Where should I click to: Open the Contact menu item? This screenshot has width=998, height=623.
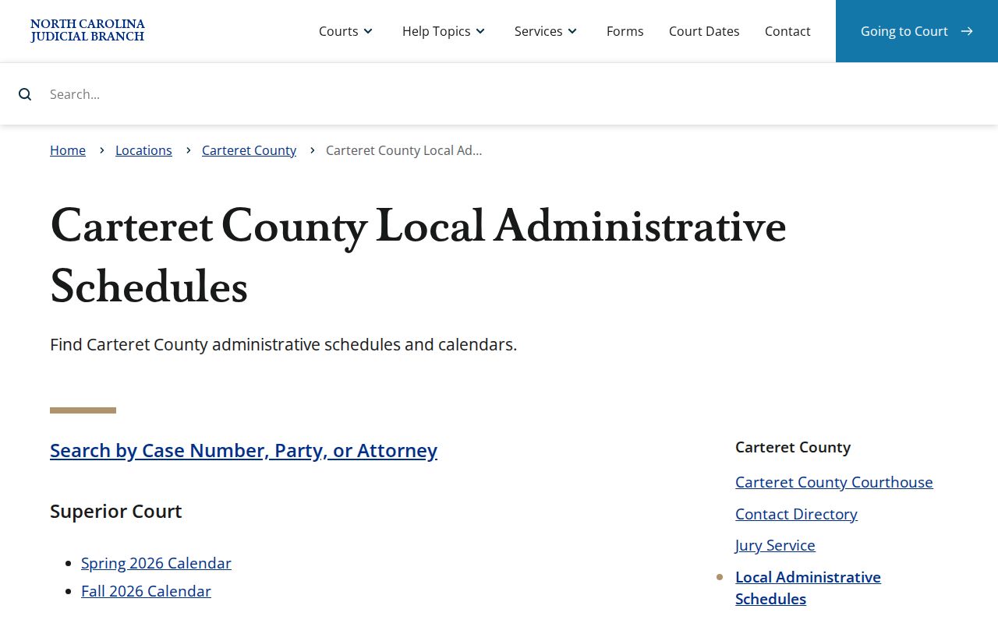[x=787, y=31]
